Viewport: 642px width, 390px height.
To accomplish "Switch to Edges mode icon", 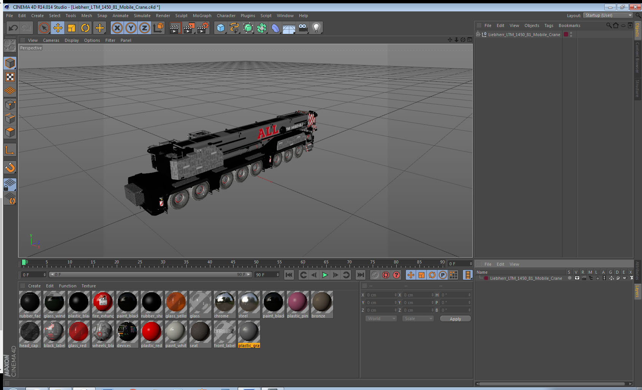I will tap(10, 118).
